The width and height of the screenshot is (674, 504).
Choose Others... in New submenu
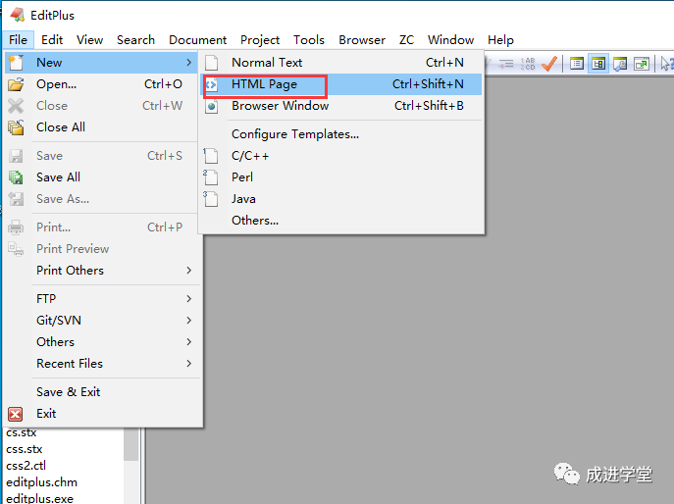(x=341, y=221)
